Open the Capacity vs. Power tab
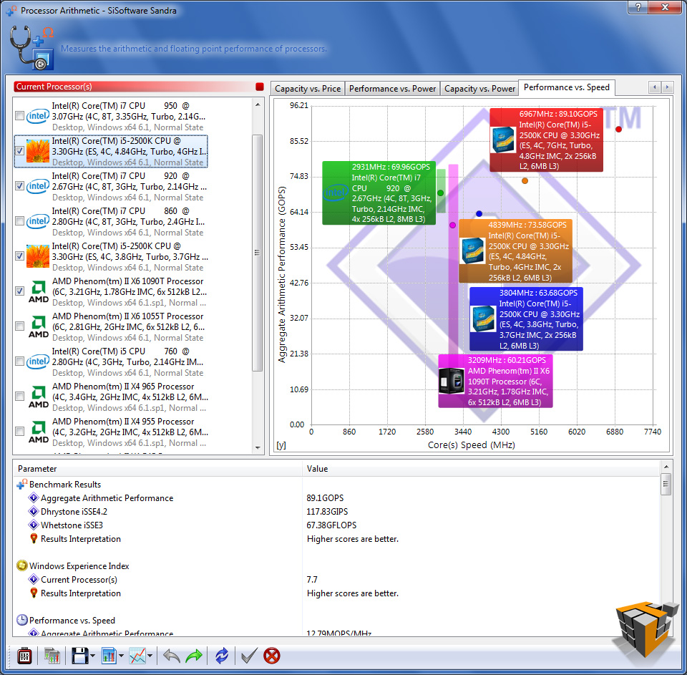This screenshot has height=675, width=687. pyautogui.click(x=479, y=89)
